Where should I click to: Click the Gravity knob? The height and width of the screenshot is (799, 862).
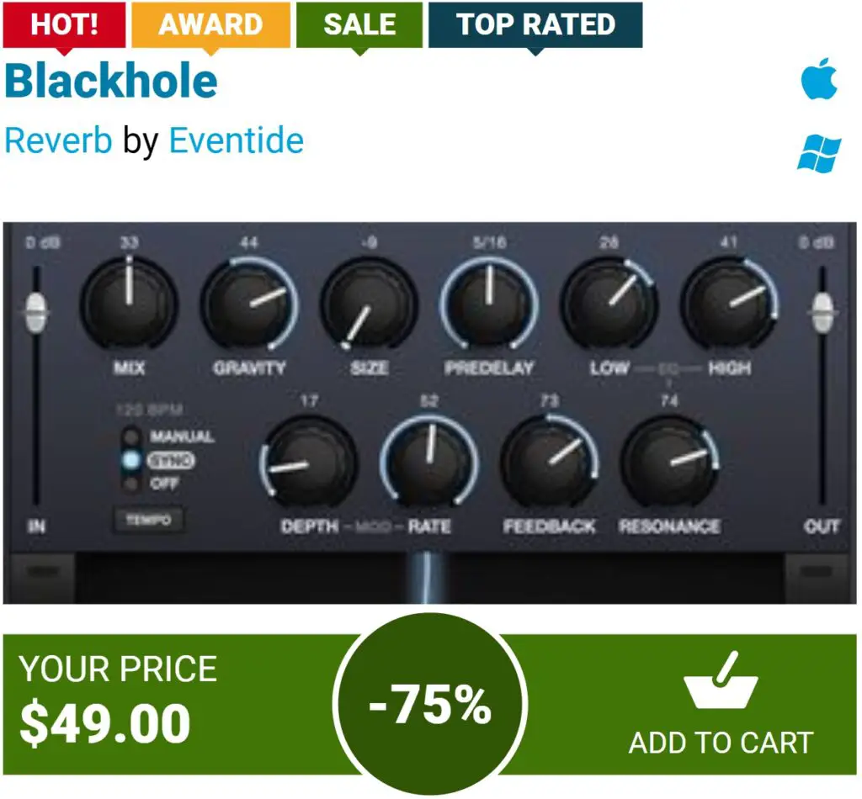pos(249,303)
